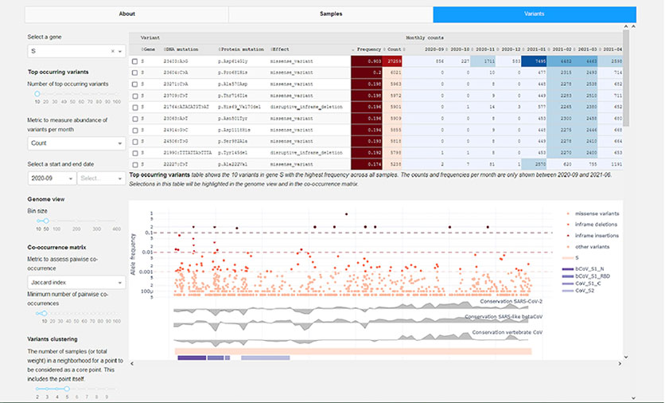Image resolution: width=665 pixels, height=403 pixels.
Task: Click disruptive_inframe_deletion for p.Tyr145del row
Action: 306,153
